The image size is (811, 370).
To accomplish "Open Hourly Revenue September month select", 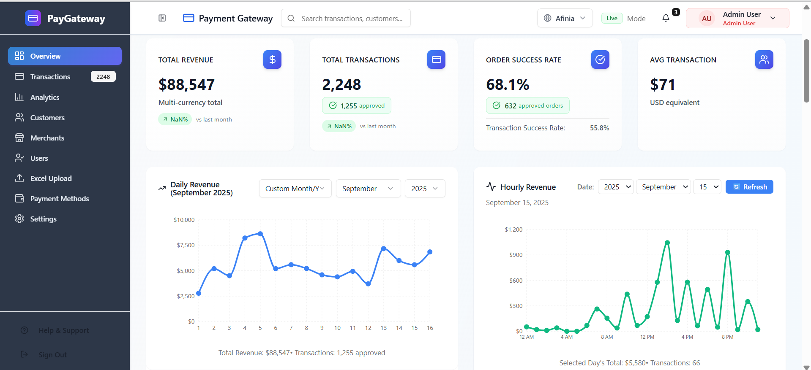I will (664, 187).
